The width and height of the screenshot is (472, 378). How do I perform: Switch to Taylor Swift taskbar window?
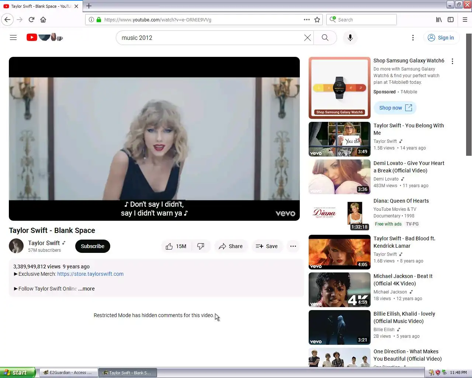[128, 373]
